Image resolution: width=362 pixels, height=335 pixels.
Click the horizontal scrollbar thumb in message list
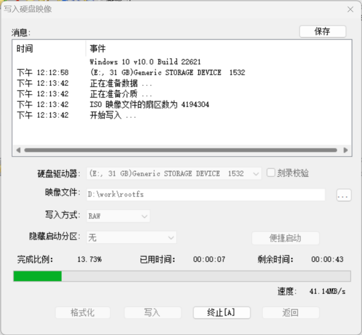click(x=181, y=150)
